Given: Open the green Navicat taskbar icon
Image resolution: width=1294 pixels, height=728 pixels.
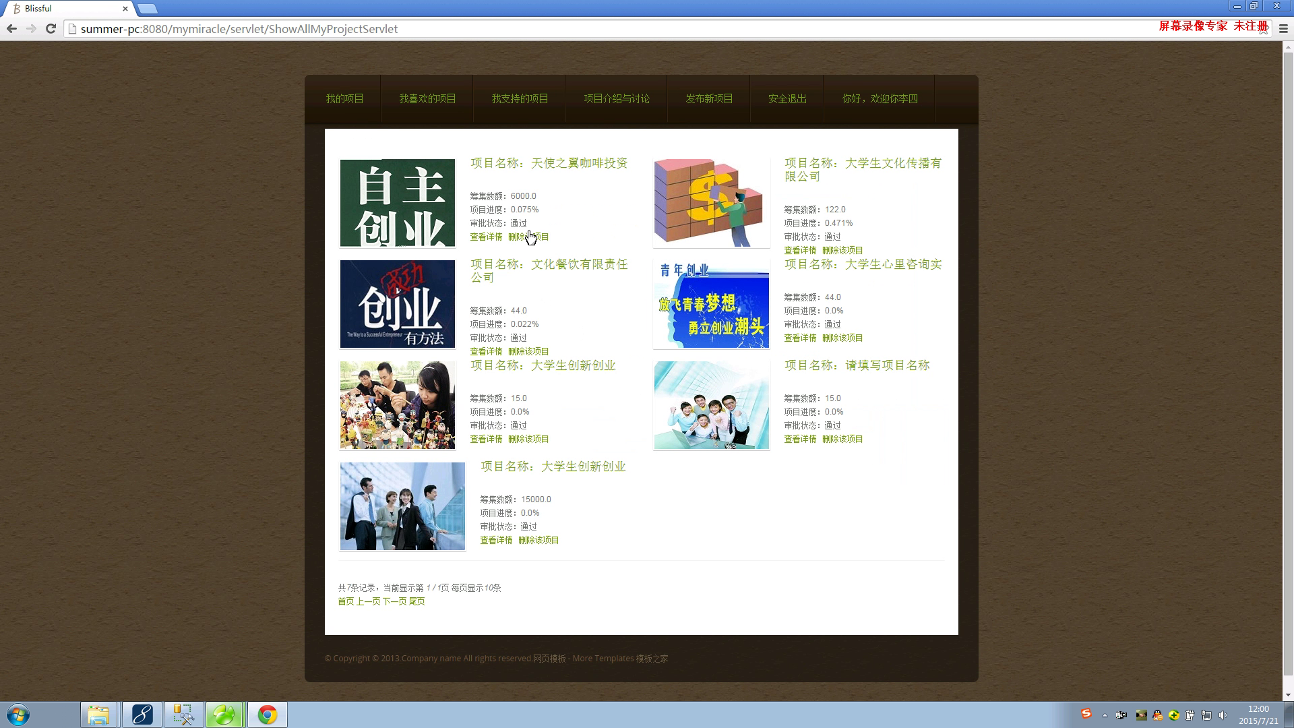Looking at the screenshot, I should 225,715.
